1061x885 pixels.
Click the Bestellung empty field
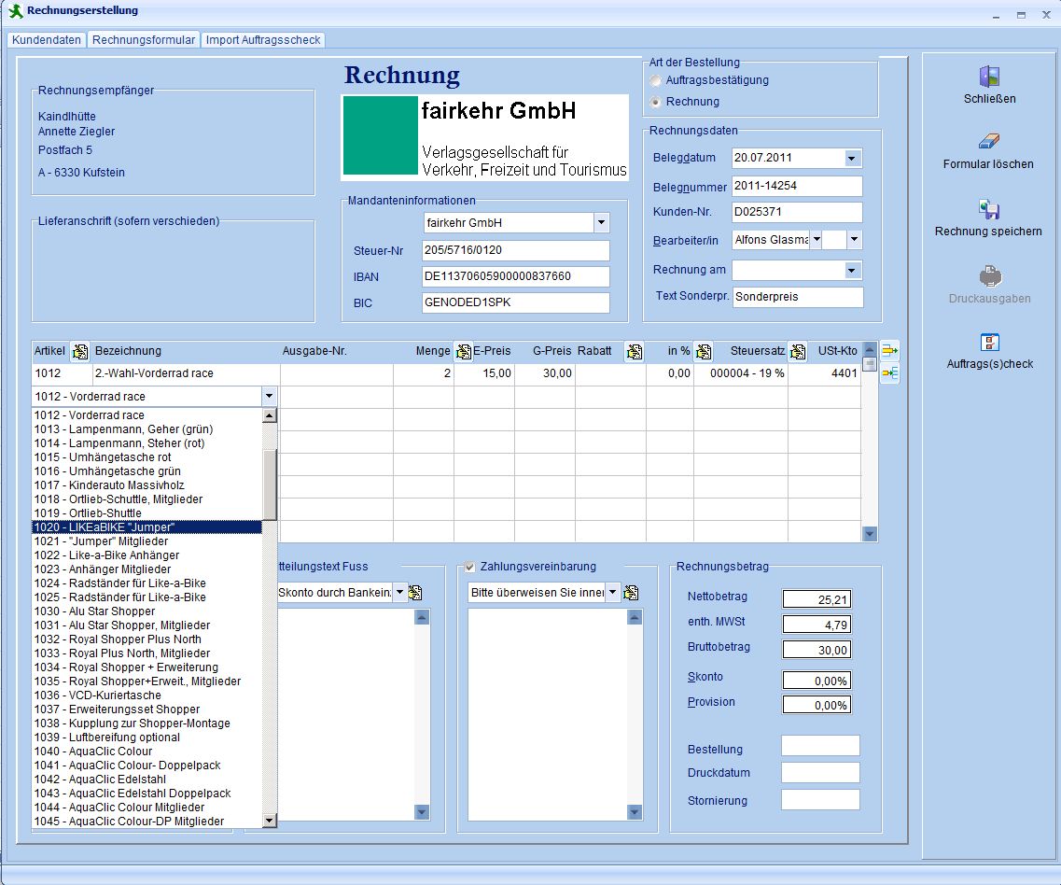click(820, 746)
